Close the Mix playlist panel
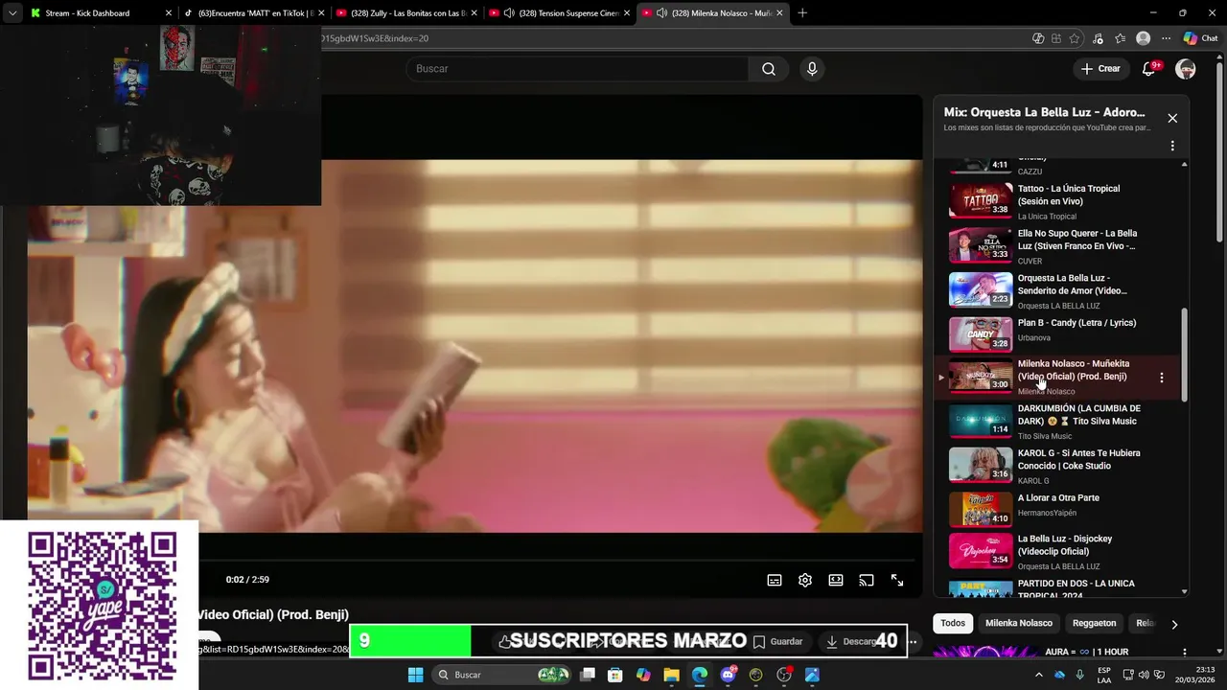Image resolution: width=1227 pixels, height=690 pixels. click(1172, 118)
